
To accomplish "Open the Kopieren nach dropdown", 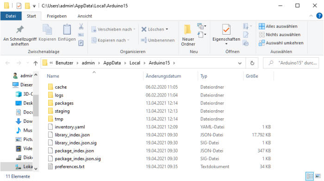I will 128,40.
